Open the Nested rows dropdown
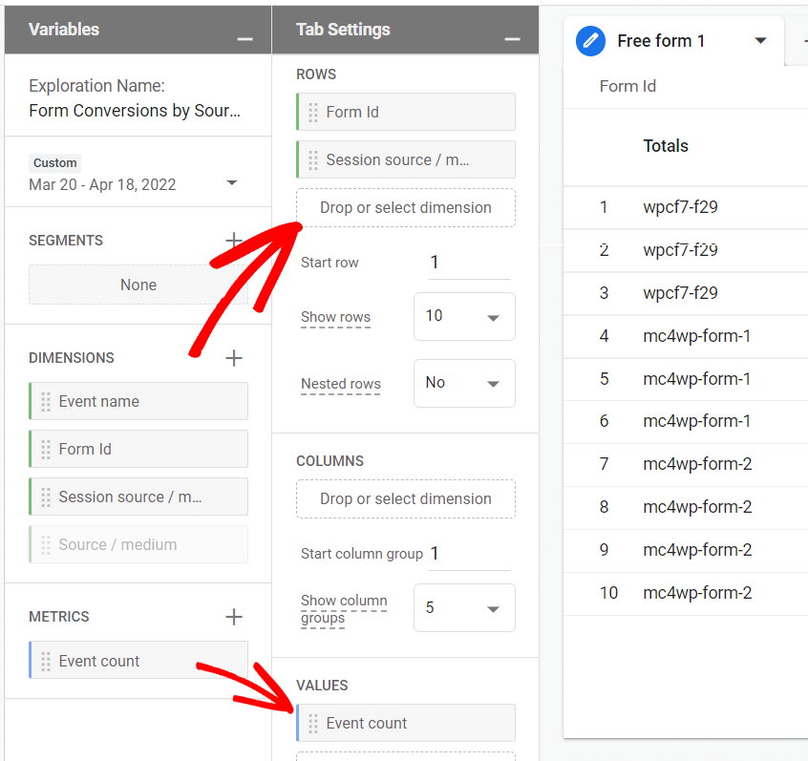Image resolution: width=808 pixels, height=761 pixels. [464, 383]
